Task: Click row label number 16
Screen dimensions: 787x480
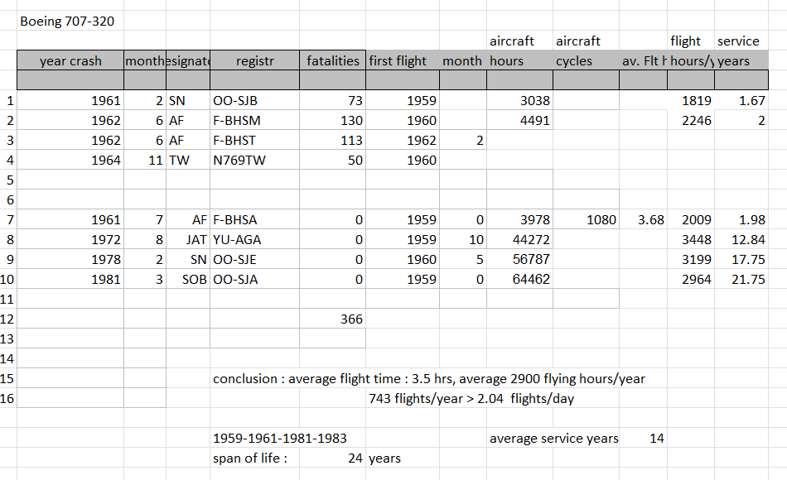Action: coord(7,399)
